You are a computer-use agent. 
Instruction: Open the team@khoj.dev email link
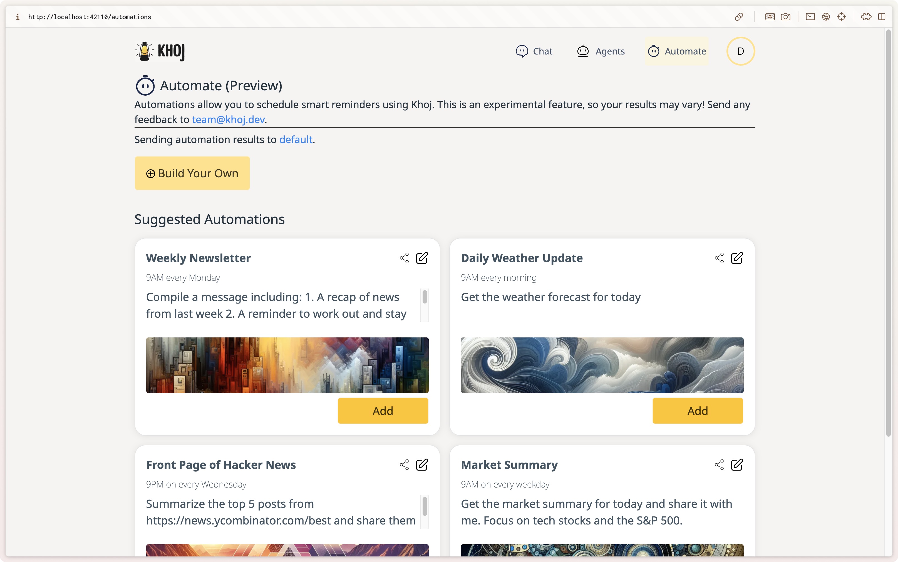(x=228, y=120)
